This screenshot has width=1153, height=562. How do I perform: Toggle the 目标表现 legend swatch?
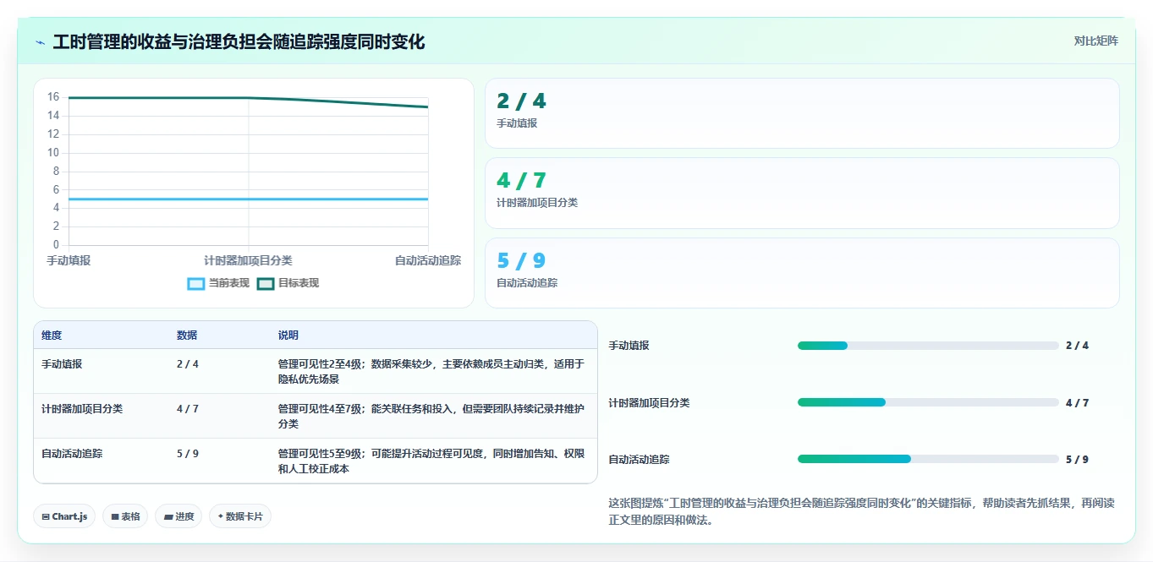(266, 284)
